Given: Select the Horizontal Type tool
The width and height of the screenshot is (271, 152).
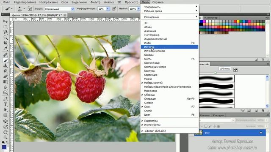Looking at the screenshot, I should pos(6,104).
